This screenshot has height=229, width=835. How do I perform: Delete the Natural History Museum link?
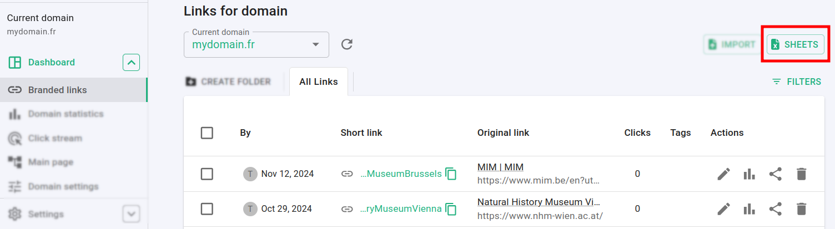pyautogui.click(x=801, y=209)
